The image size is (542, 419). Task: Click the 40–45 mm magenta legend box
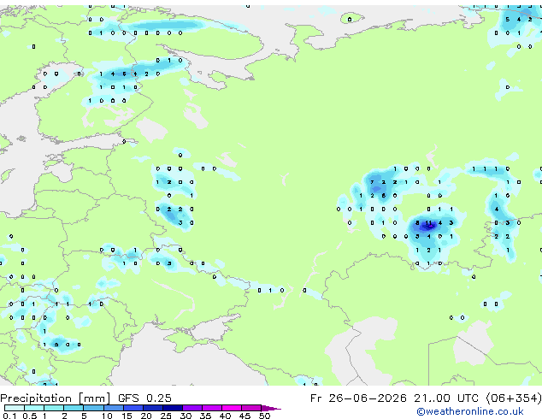(232, 408)
